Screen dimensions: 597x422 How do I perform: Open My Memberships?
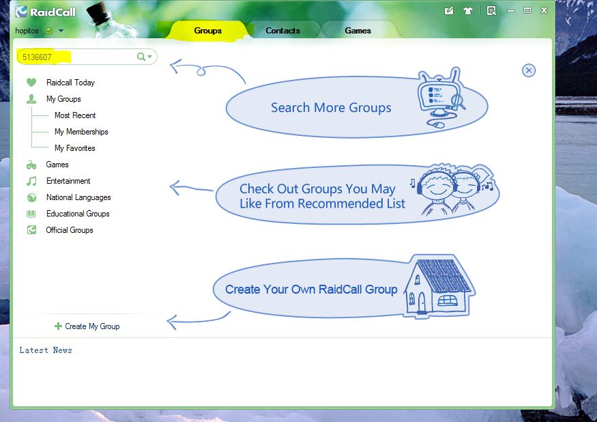81,132
